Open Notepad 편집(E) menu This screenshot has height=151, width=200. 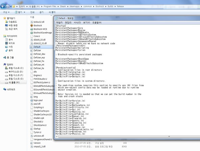click(68, 23)
